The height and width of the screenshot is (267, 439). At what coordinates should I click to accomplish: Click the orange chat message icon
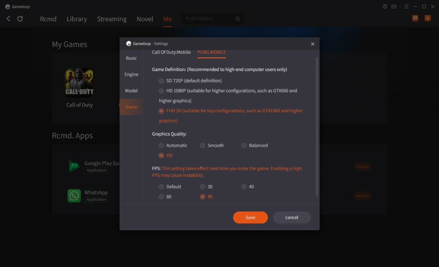pyautogui.click(x=415, y=19)
